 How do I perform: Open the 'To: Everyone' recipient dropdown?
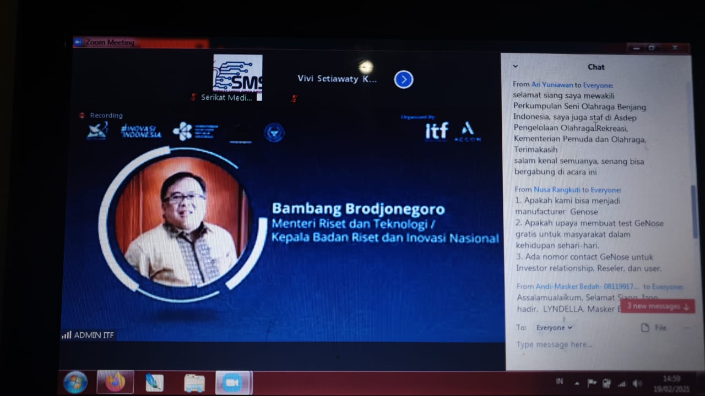pyautogui.click(x=554, y=328)
